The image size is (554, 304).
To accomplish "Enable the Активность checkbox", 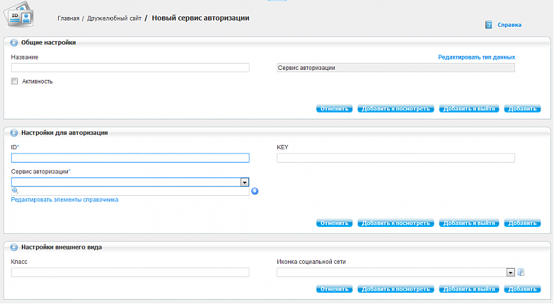I will click(14, 81).
